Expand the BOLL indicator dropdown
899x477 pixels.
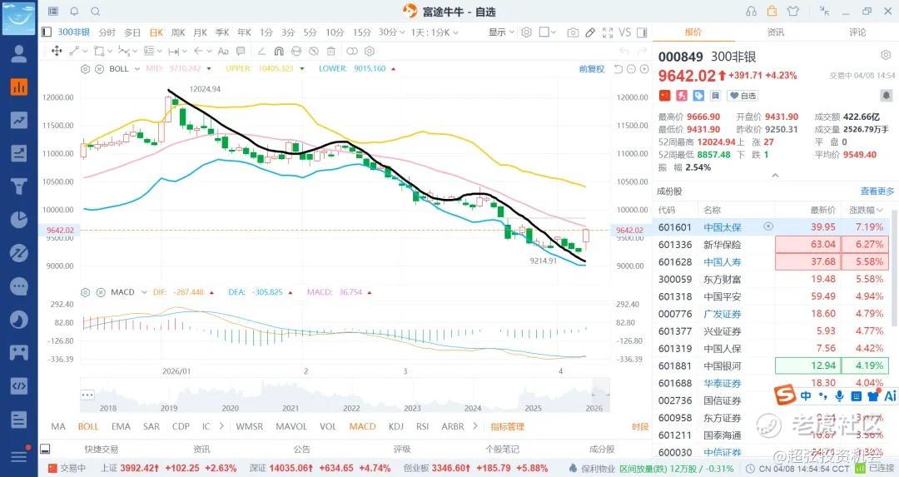137,69
